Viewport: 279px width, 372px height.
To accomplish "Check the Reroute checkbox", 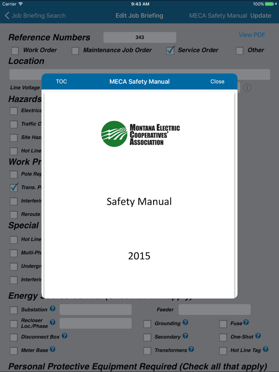I will click(13, 215).
